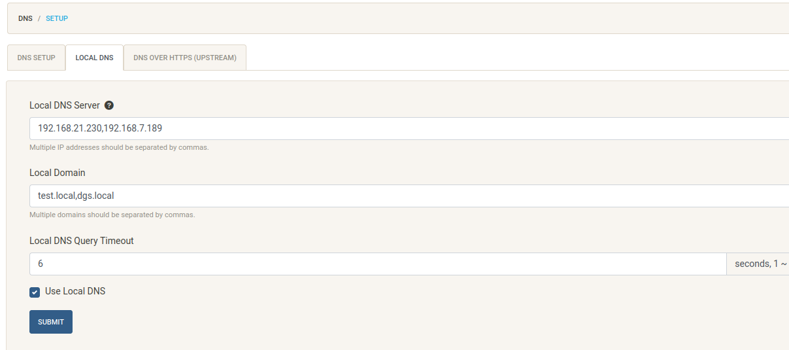Viewport: 789px width, 350px height.
Task: Click the Use Local DNS label text
Action: click(75, 291)
